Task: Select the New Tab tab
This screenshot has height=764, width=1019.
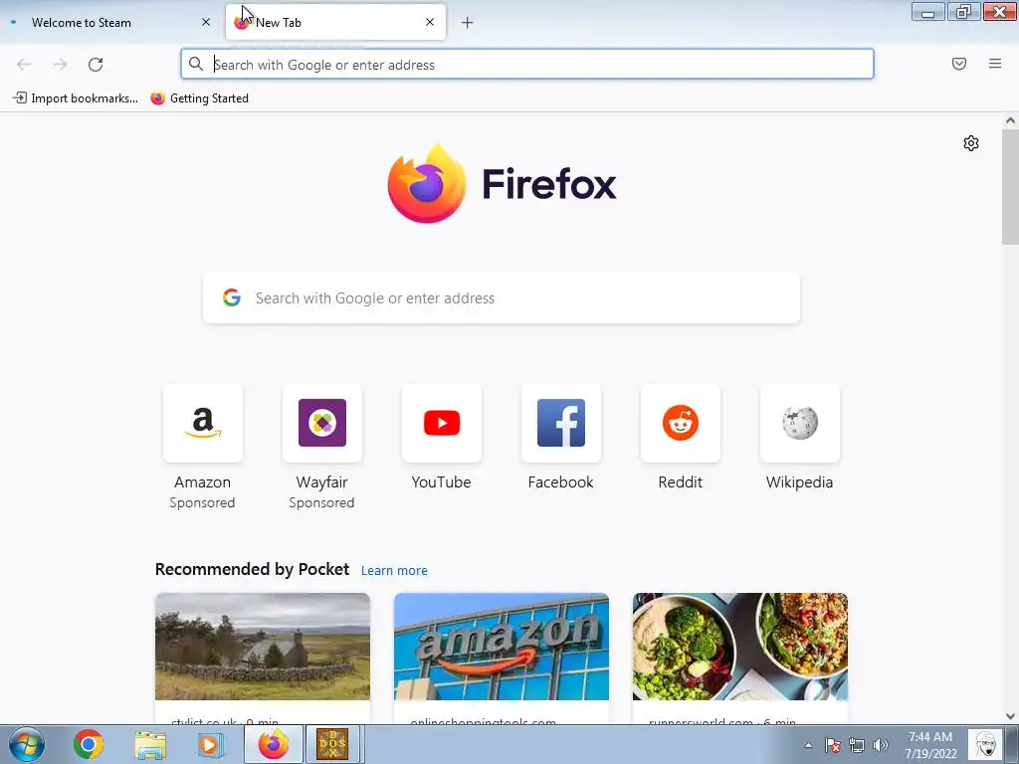Action: pyautogui.click(x=335, y=22)
